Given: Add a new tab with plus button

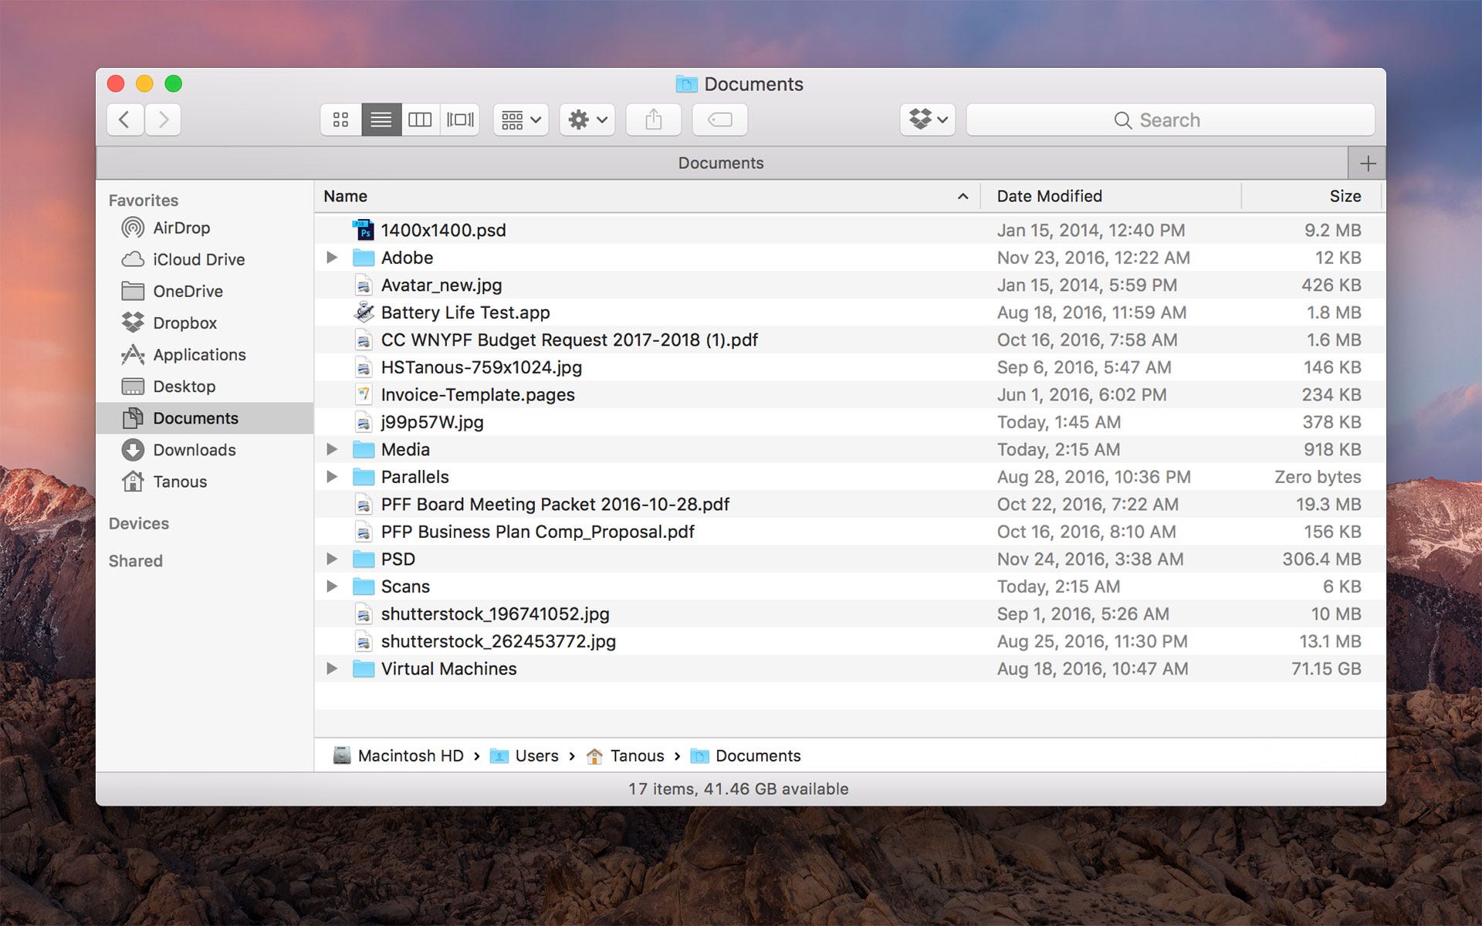Looking at the screenshot, I should pos(1367,164).
